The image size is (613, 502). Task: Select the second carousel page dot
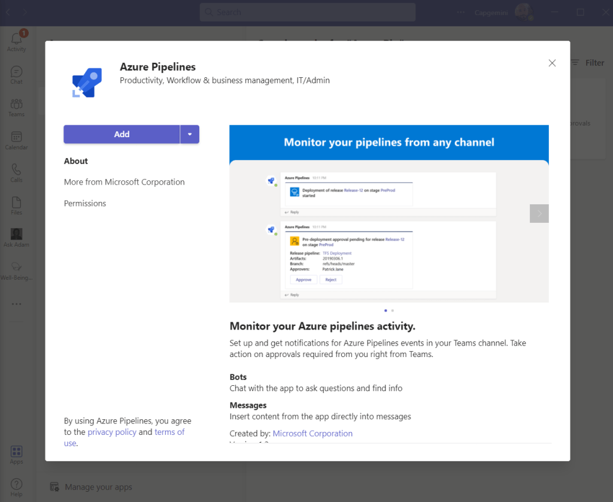click(393, 310)
